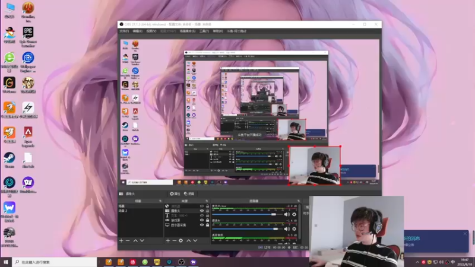Open PUBG helmet desktop icon
Viewport: 475px width, 267px height.
coord(9,237)
